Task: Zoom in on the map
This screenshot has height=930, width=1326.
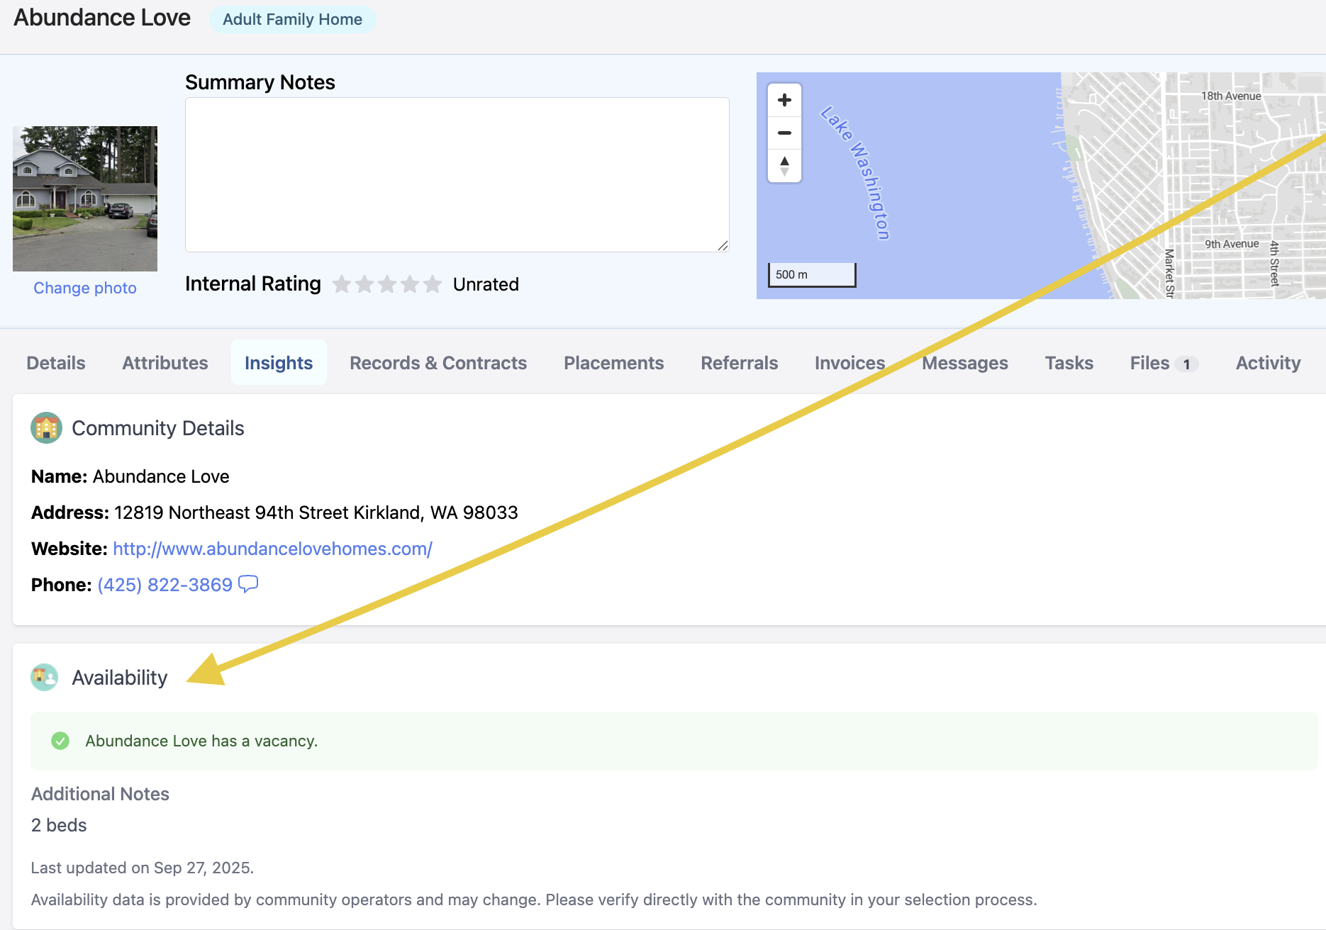Action: [784, 100]
